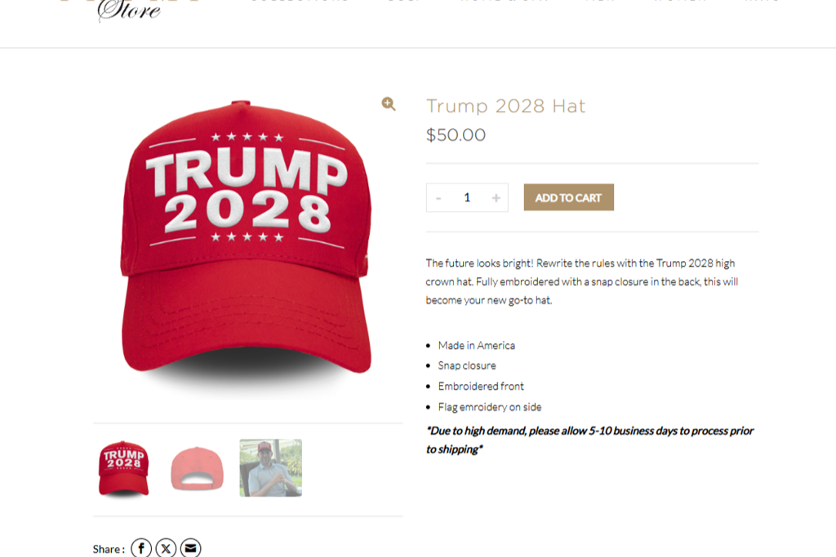Click the product description paragraph
Image resolution: width=836 pixels, height=557 pixels.
click(581, 281)
